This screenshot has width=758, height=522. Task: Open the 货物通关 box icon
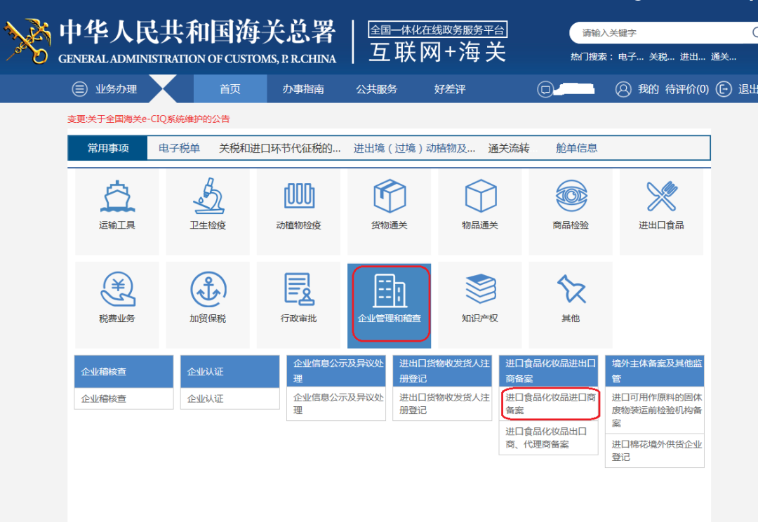point(390,196)
